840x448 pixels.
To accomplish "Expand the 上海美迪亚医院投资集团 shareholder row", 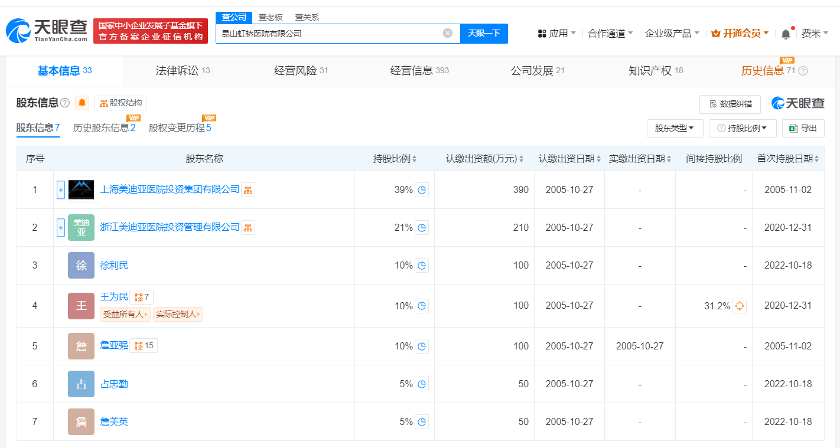I will (x=60, y=190).
